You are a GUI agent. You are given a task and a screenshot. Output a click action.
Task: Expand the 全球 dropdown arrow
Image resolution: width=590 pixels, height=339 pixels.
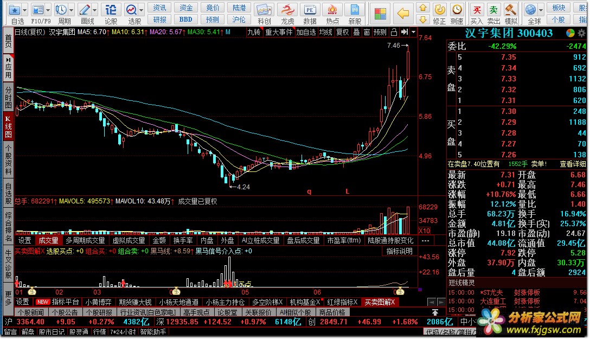pos(541,10)
